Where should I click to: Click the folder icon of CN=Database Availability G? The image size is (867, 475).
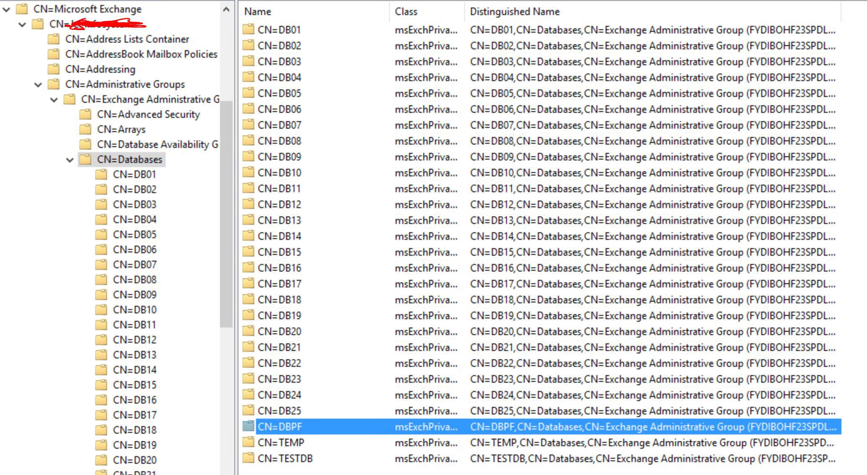tap(85, 145)
